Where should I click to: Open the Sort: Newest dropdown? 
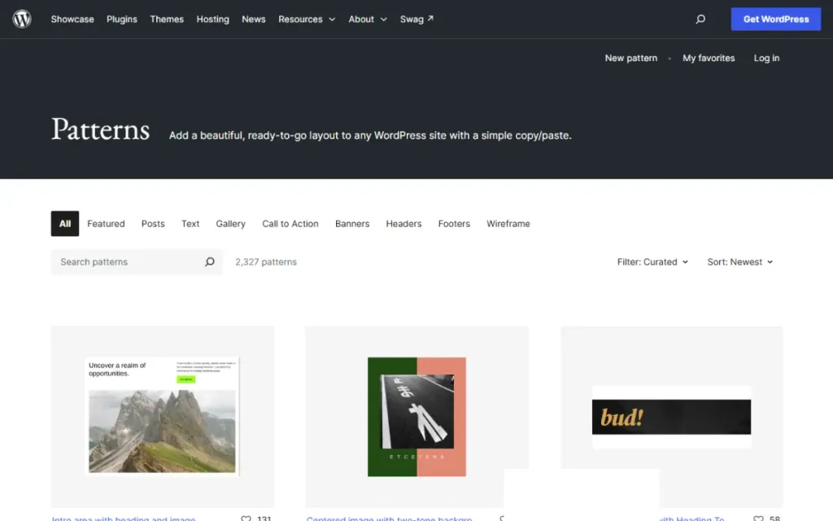pyautogui.click(x=739, y=261)
